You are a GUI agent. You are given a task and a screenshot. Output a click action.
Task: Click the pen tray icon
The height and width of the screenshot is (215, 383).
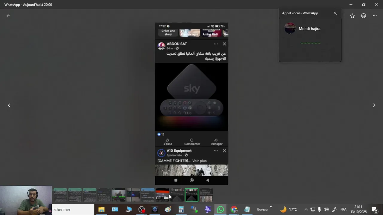(334, 210)
